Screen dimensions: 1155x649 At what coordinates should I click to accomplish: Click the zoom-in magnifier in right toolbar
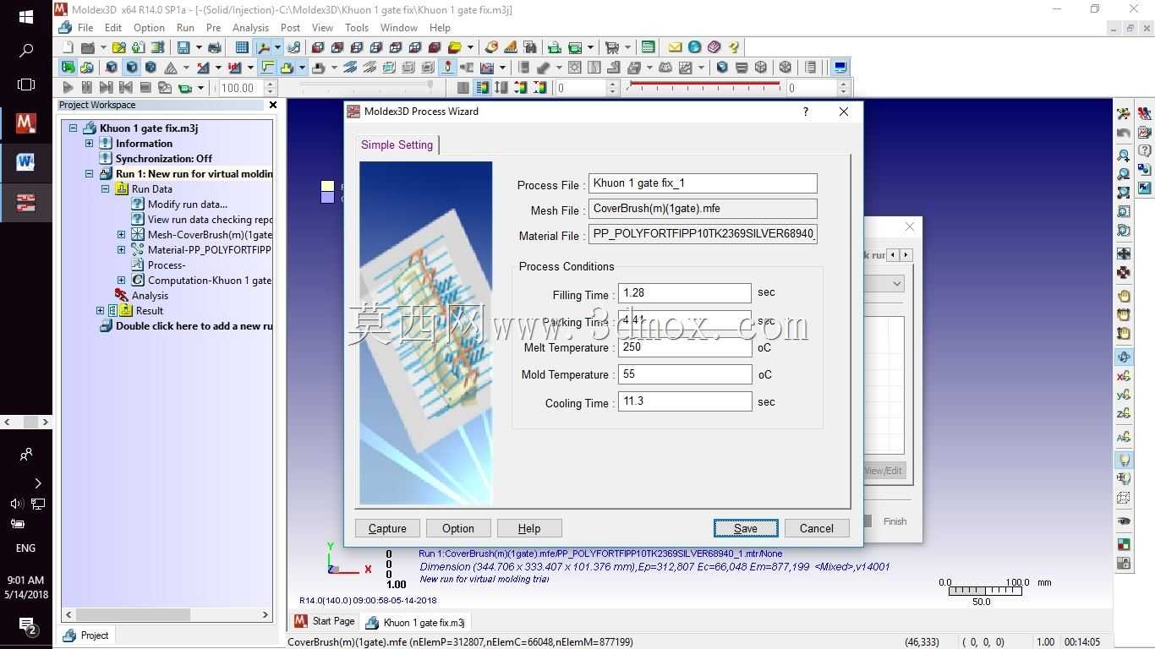[x=1124, y=155]
